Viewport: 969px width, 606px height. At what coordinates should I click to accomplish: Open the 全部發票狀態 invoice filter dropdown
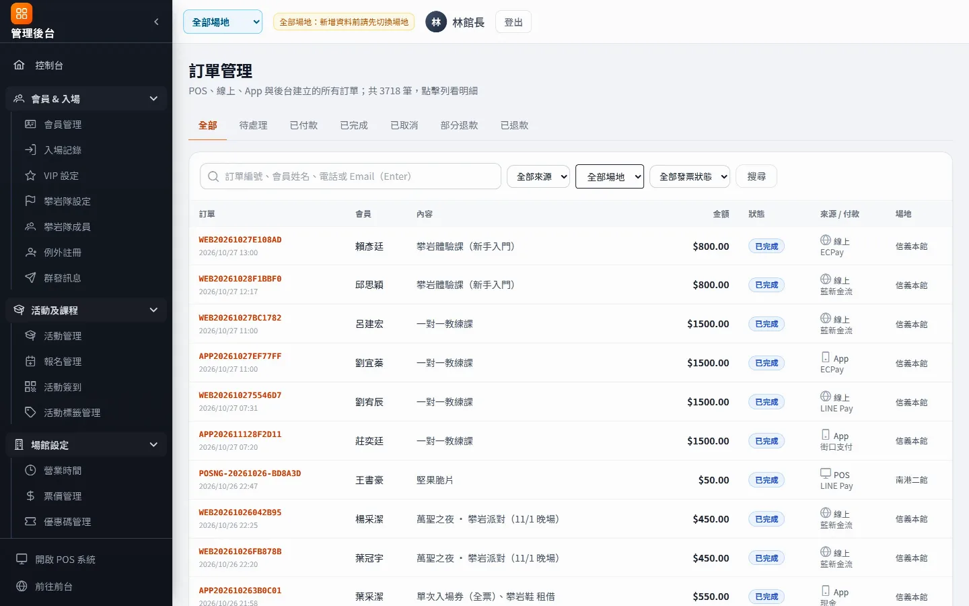click(x=690, y=176)
